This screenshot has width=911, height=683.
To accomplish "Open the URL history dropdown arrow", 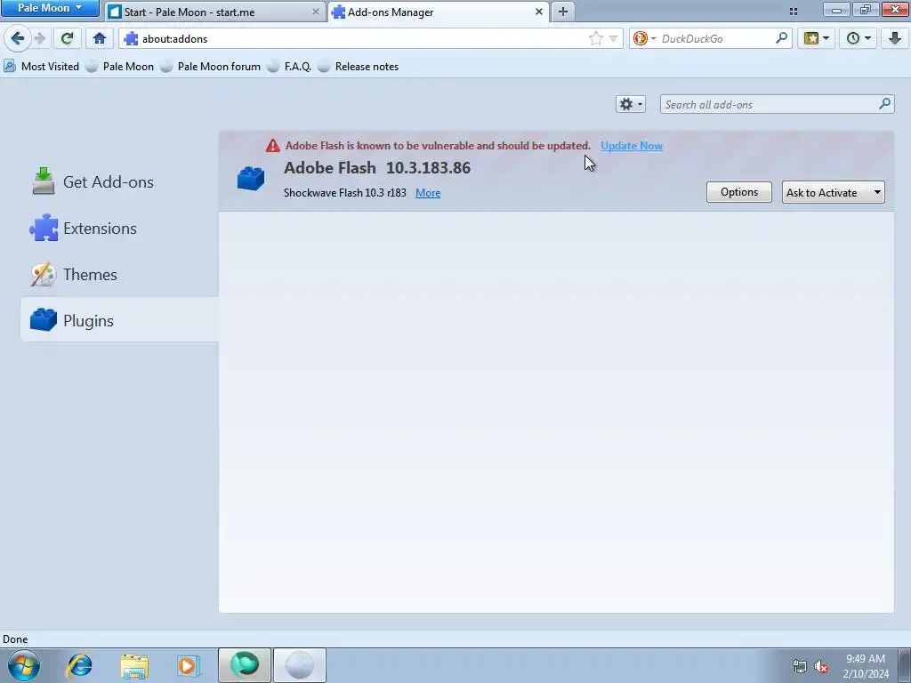I will pos(613,39).
